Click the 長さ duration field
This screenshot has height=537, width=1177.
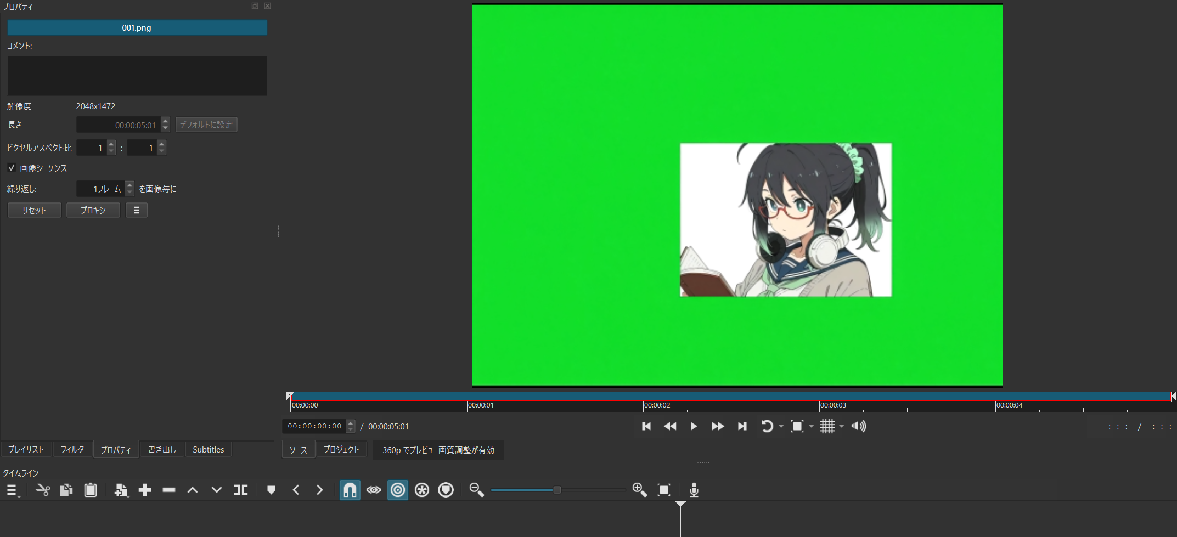(119, 125)
